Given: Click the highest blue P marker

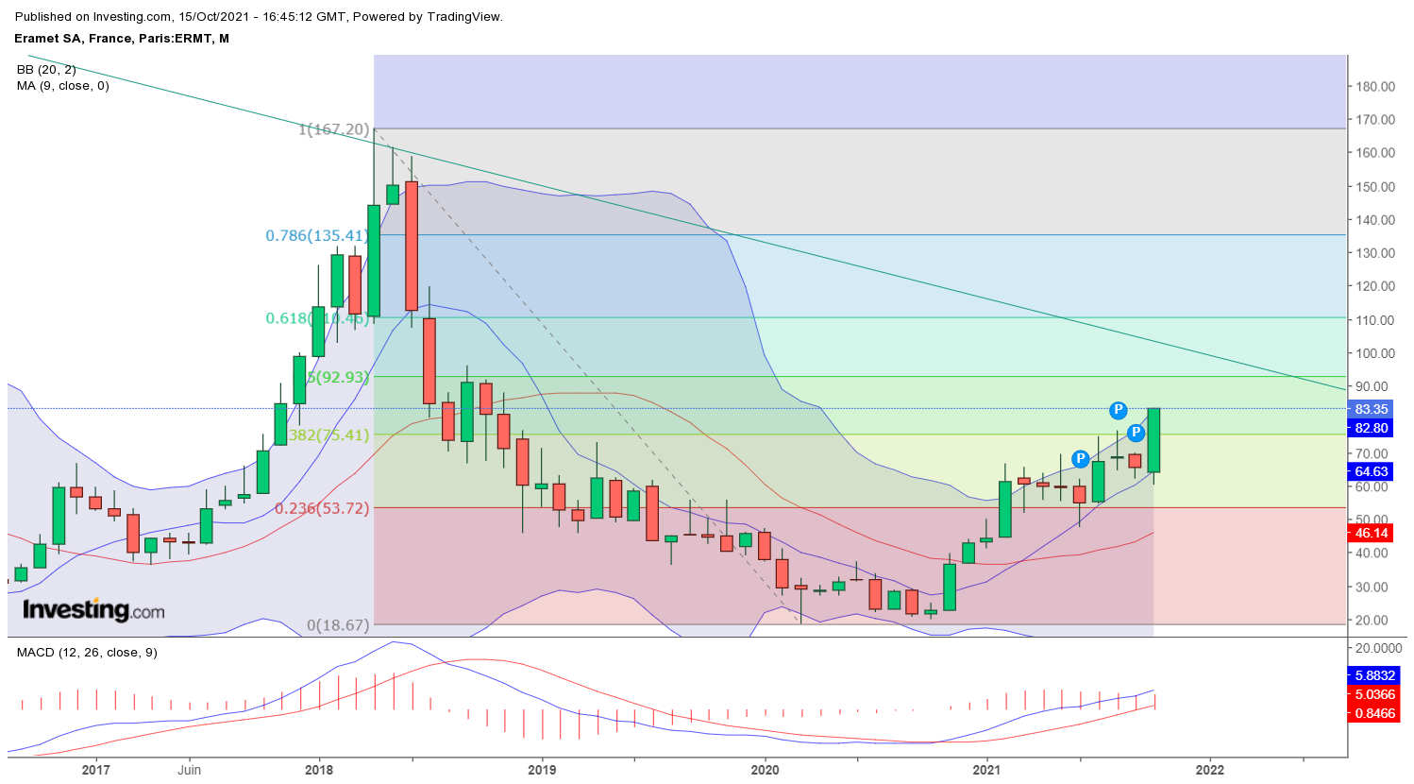Looking at the screenshot, I should (x=1118, y=410).
